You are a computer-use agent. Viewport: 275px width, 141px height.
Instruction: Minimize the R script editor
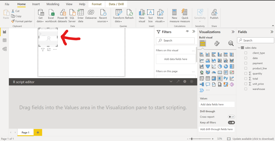click(171, 81)
